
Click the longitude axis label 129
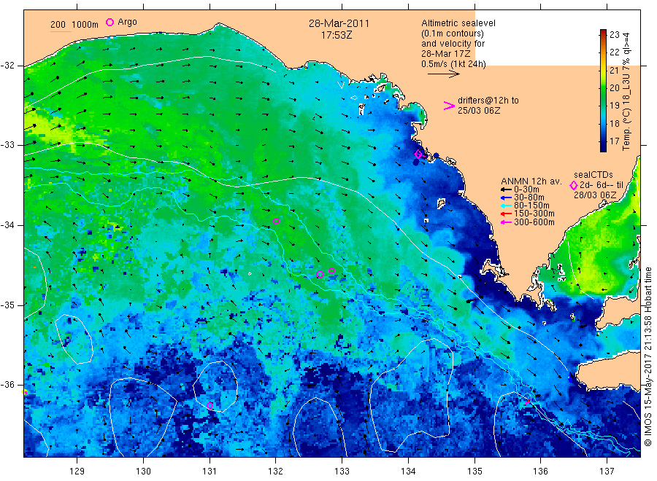pyautogui.click(x=77, y=472)
